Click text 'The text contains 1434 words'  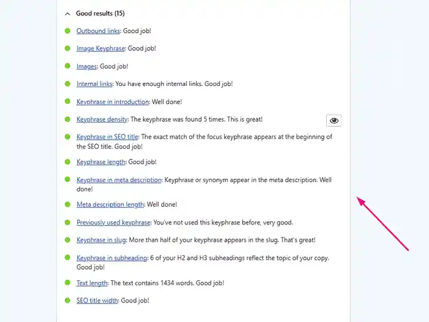coord(151,283)
